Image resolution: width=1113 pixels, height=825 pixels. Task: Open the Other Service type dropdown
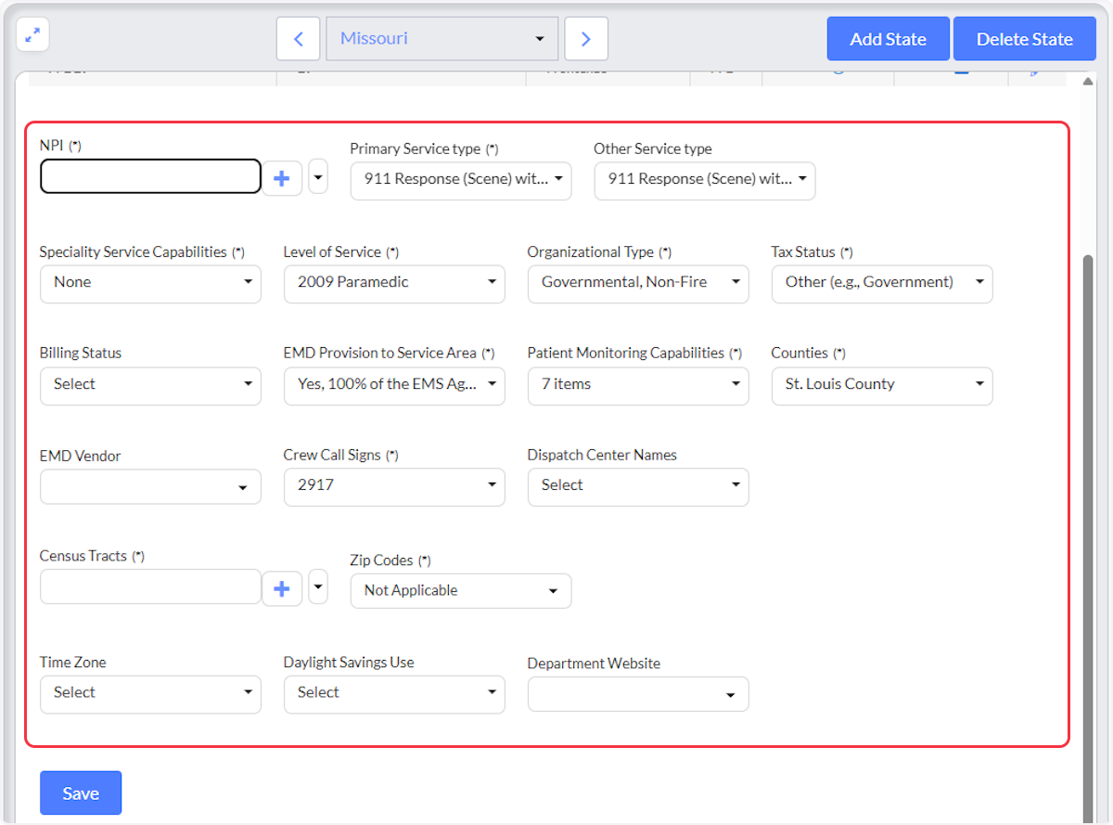coord(705,180)
